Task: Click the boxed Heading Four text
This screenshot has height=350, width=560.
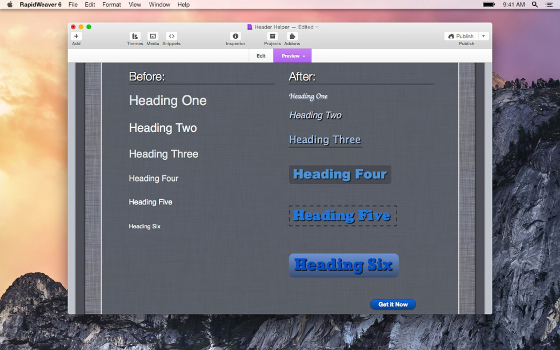Action: 340,174
